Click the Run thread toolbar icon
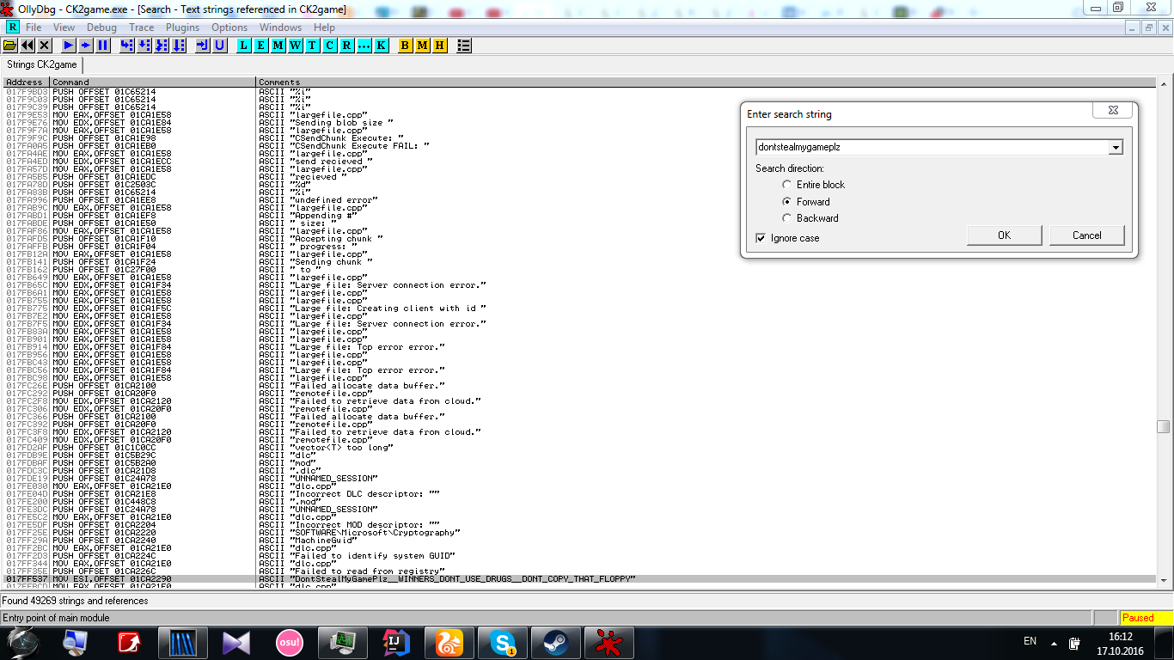The width and height of the screenshot is (1174, 660). pyautogui.click(x=86, y=46)
